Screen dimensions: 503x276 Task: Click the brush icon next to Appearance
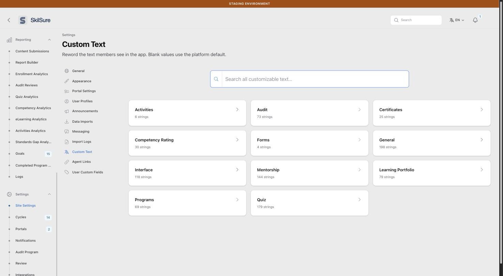(x=67, y=81)
